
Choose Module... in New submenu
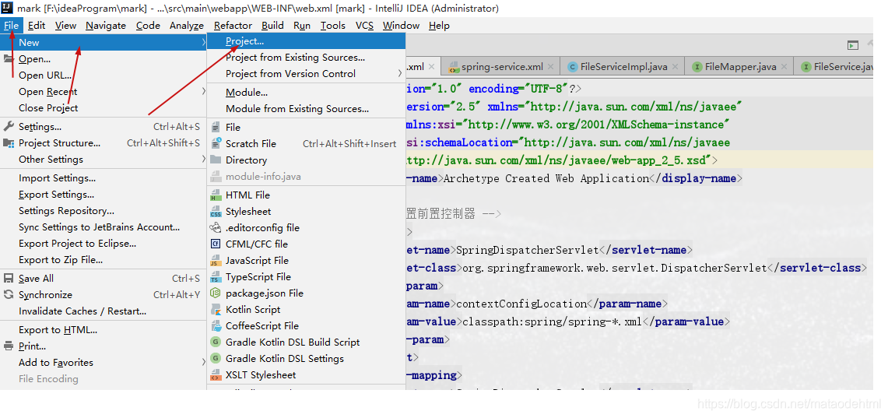(x=307, y=93)
